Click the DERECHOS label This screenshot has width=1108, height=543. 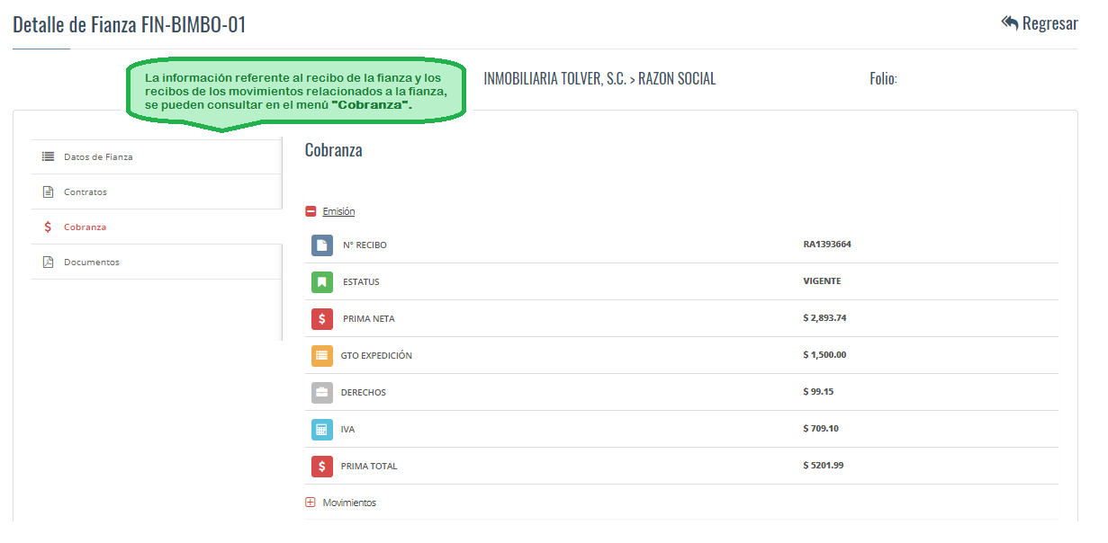363,392
